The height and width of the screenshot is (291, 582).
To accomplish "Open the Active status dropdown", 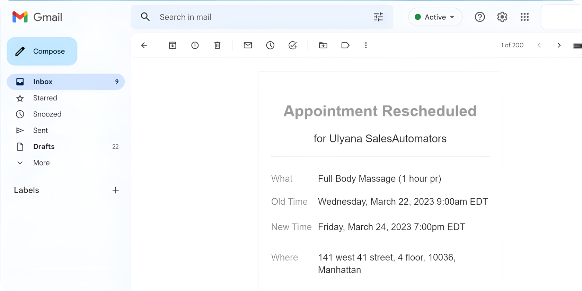I will point(435,17).
